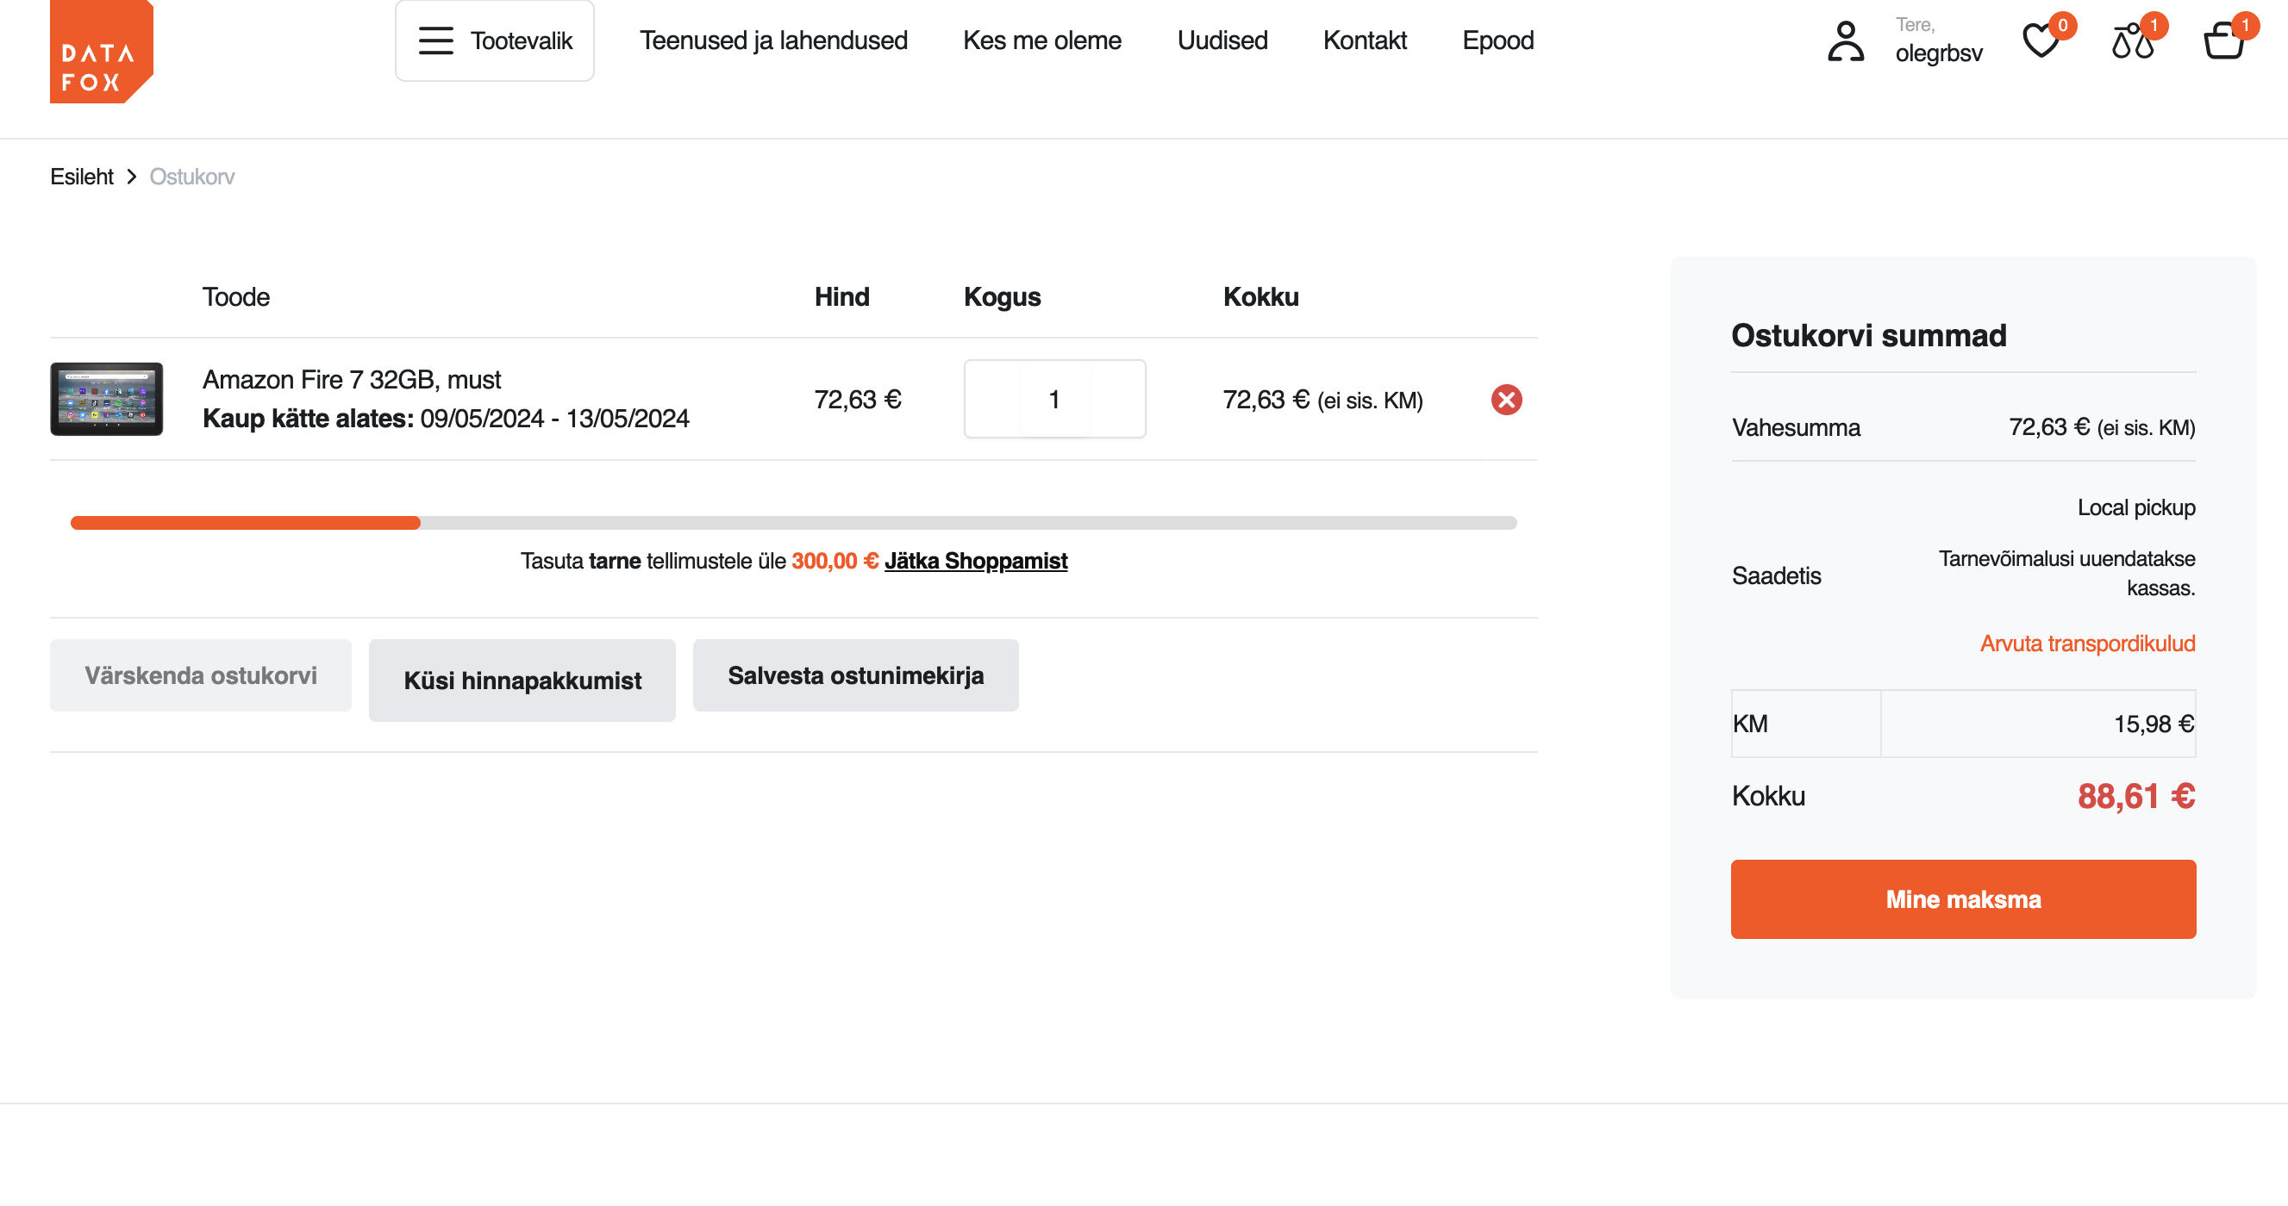
Task: Open the user account profile icon
Action: 1845,40
